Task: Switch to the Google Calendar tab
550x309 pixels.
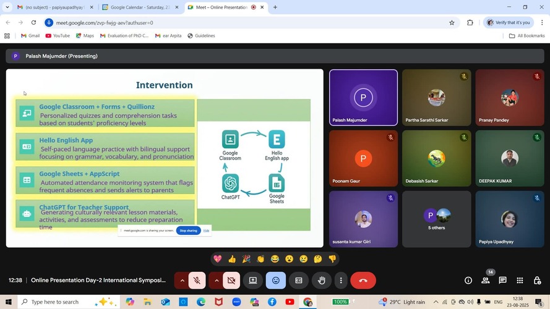Action: point(137,7)
